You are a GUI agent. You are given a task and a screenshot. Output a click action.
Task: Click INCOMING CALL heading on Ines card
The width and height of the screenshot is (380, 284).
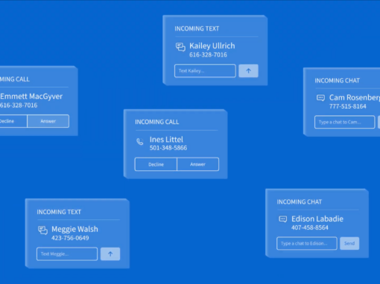point(157,122)
